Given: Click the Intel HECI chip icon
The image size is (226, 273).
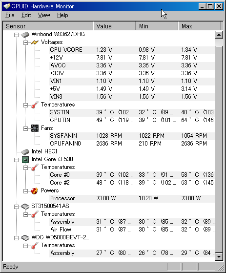Looking at the screenshot, I should click(25, 152).
